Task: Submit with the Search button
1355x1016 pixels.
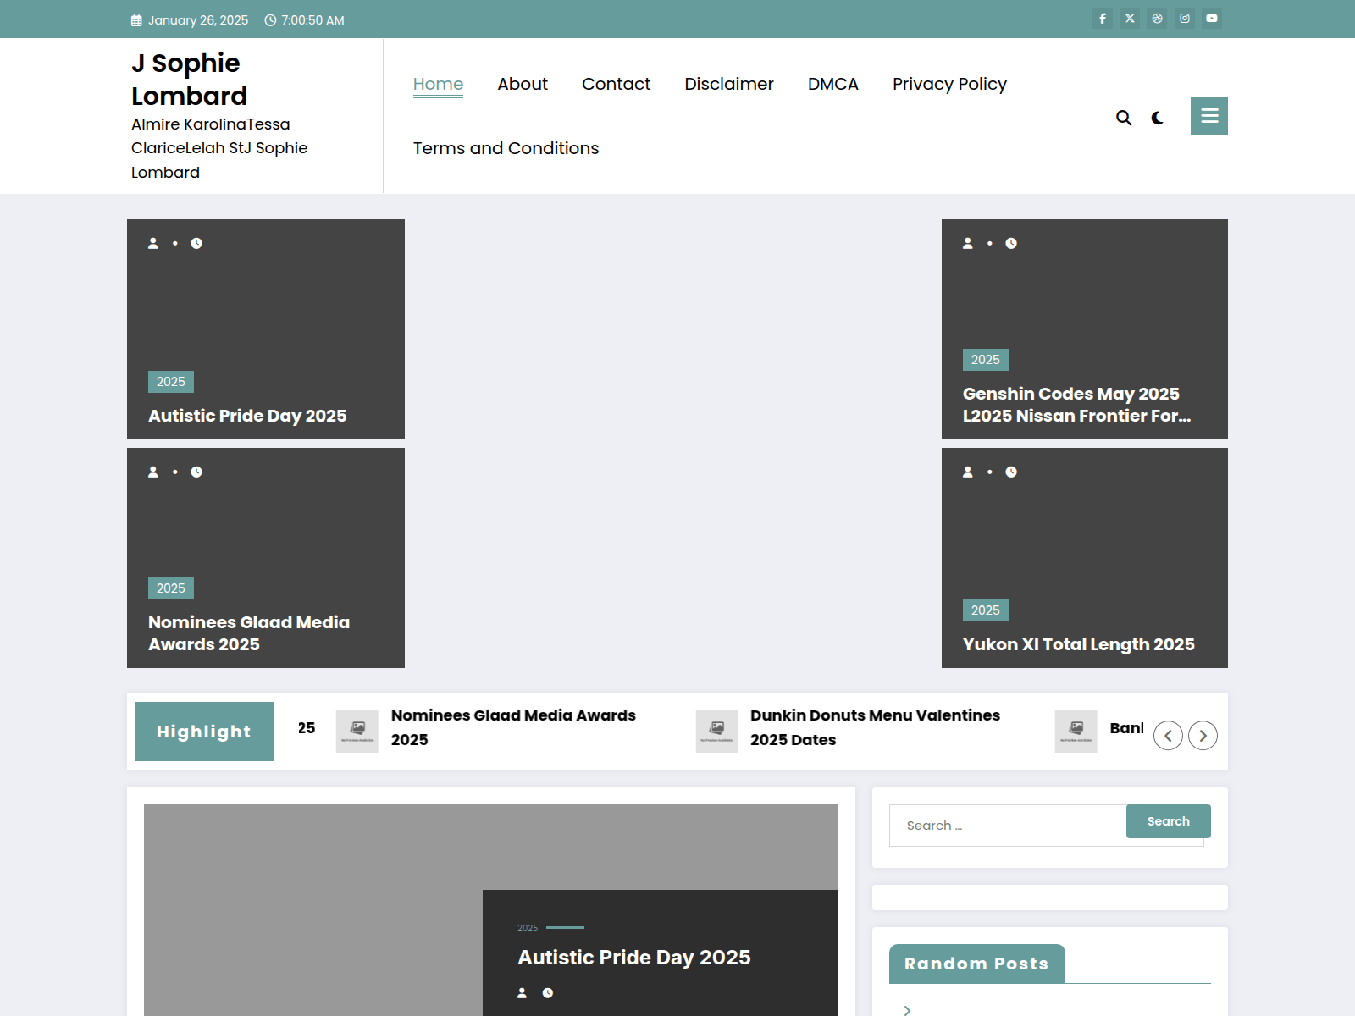Action: (1169, 821)
